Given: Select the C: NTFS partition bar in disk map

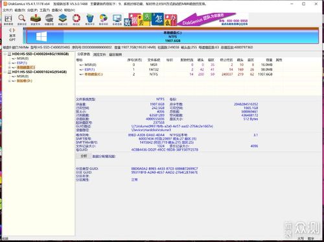Looking at the screenshot, I should [172, 37].
